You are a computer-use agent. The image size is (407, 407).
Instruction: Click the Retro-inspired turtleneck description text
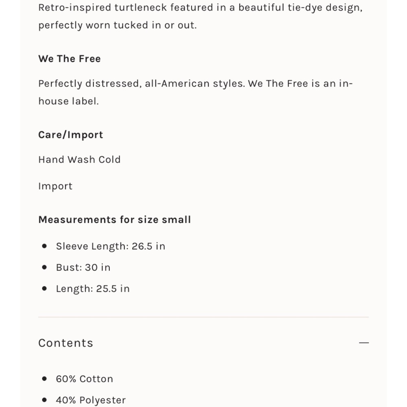click(x=200, y=16)
